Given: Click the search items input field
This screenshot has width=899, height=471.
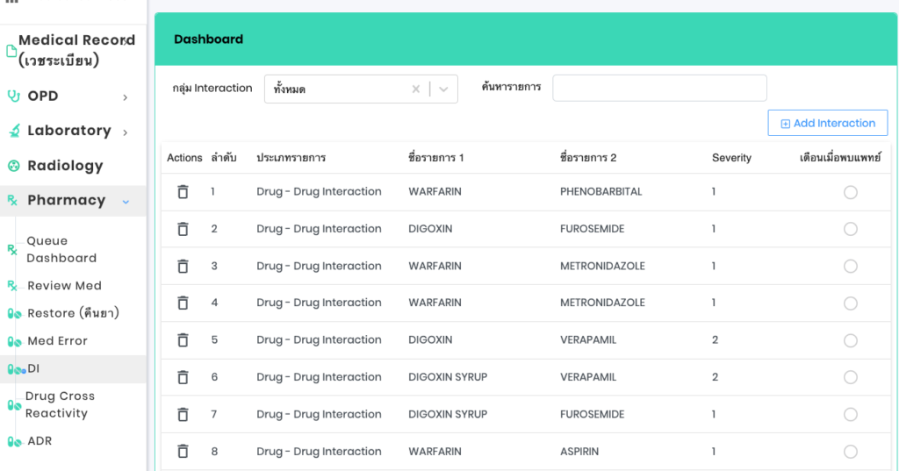Looking at the screenshot, I should 659,89.
